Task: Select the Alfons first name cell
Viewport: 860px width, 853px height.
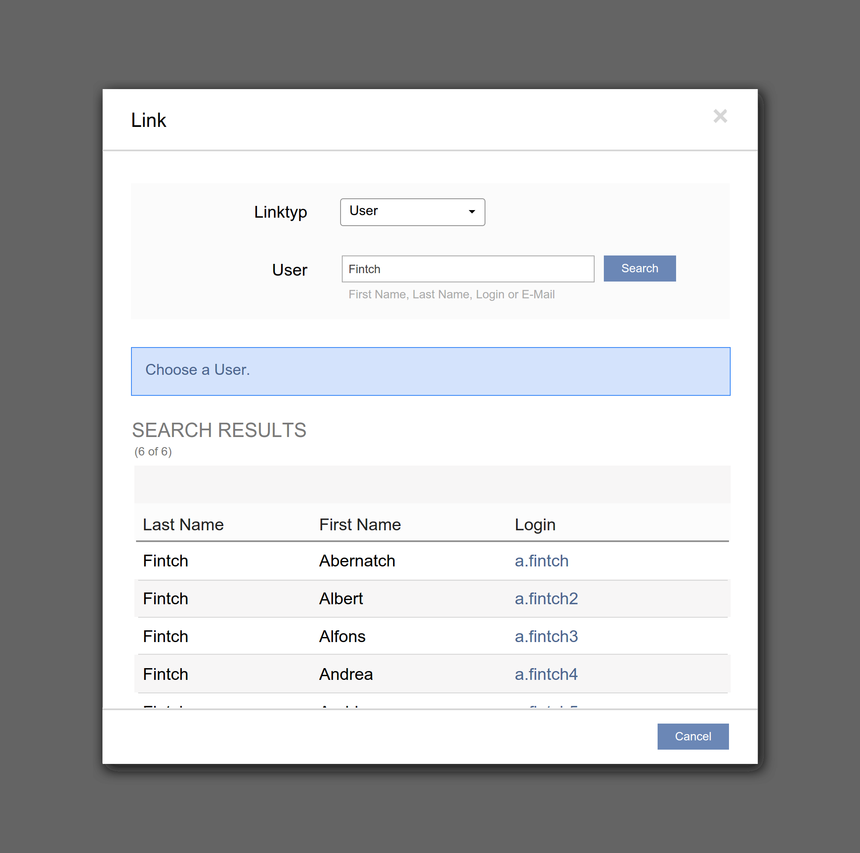Action: tap(342, 637)
